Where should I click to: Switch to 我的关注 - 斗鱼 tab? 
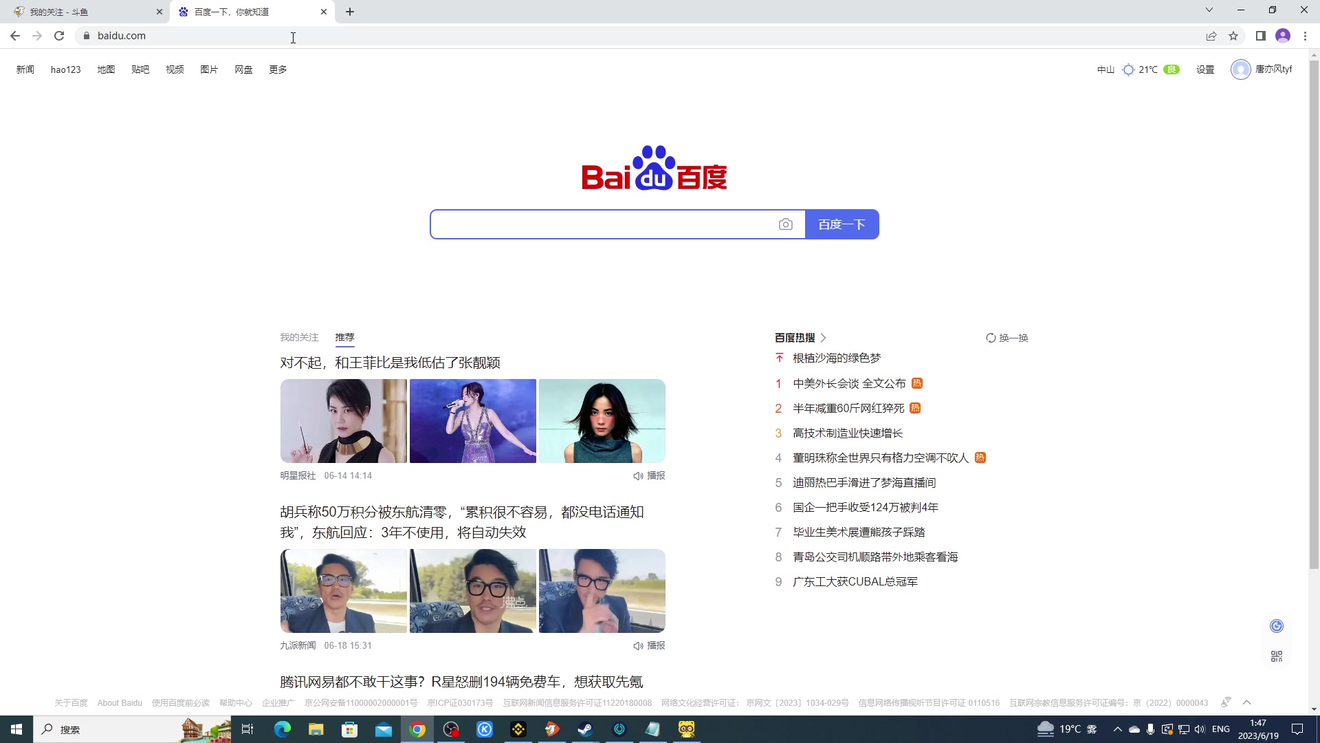coord(85,12)
